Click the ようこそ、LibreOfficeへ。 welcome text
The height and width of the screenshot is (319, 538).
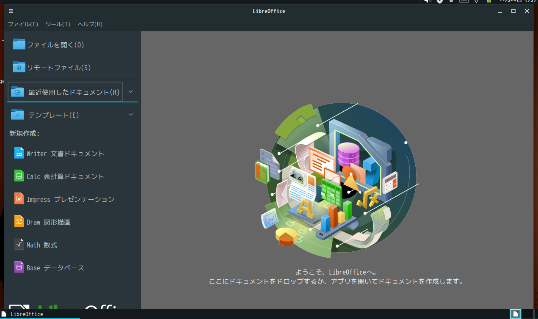pos(336,272)
